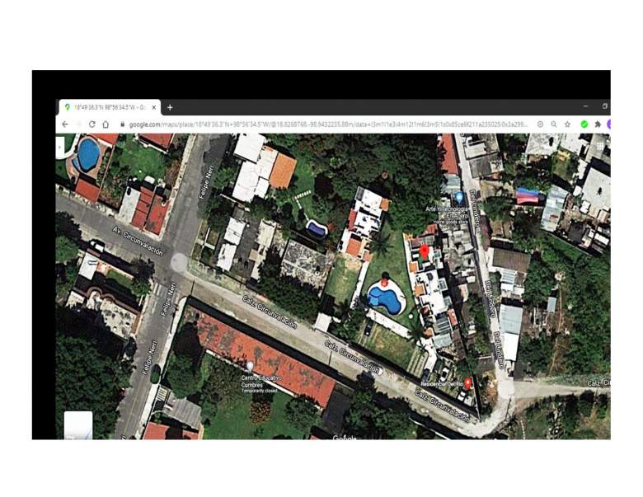Open the Extensions puzzle-piece menu
The height and width of the screenshot is (497, 643).
coord(598,124)
